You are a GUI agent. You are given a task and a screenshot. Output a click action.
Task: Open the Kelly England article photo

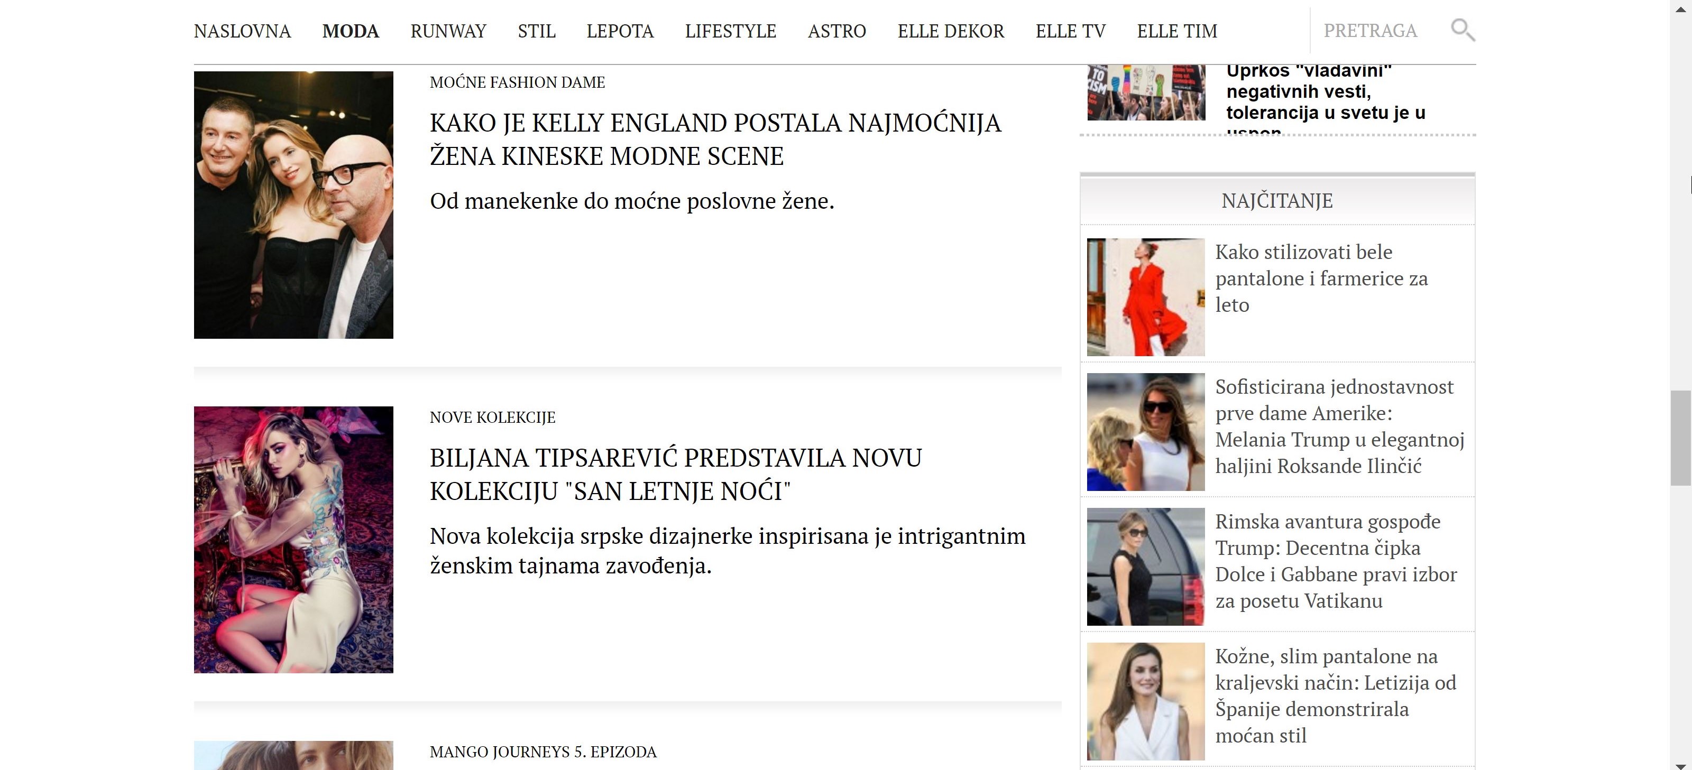(x=293, y=205)
